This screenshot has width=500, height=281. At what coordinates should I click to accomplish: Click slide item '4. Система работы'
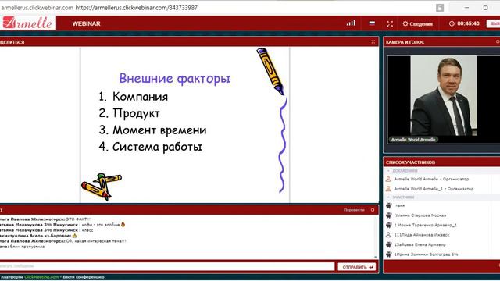(150, 147)
